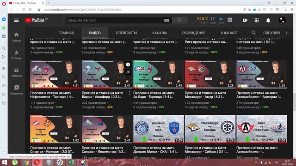296x166 pixels.
Task: Play Металлург vs Амур thumbnail
Action: (210, 74)
